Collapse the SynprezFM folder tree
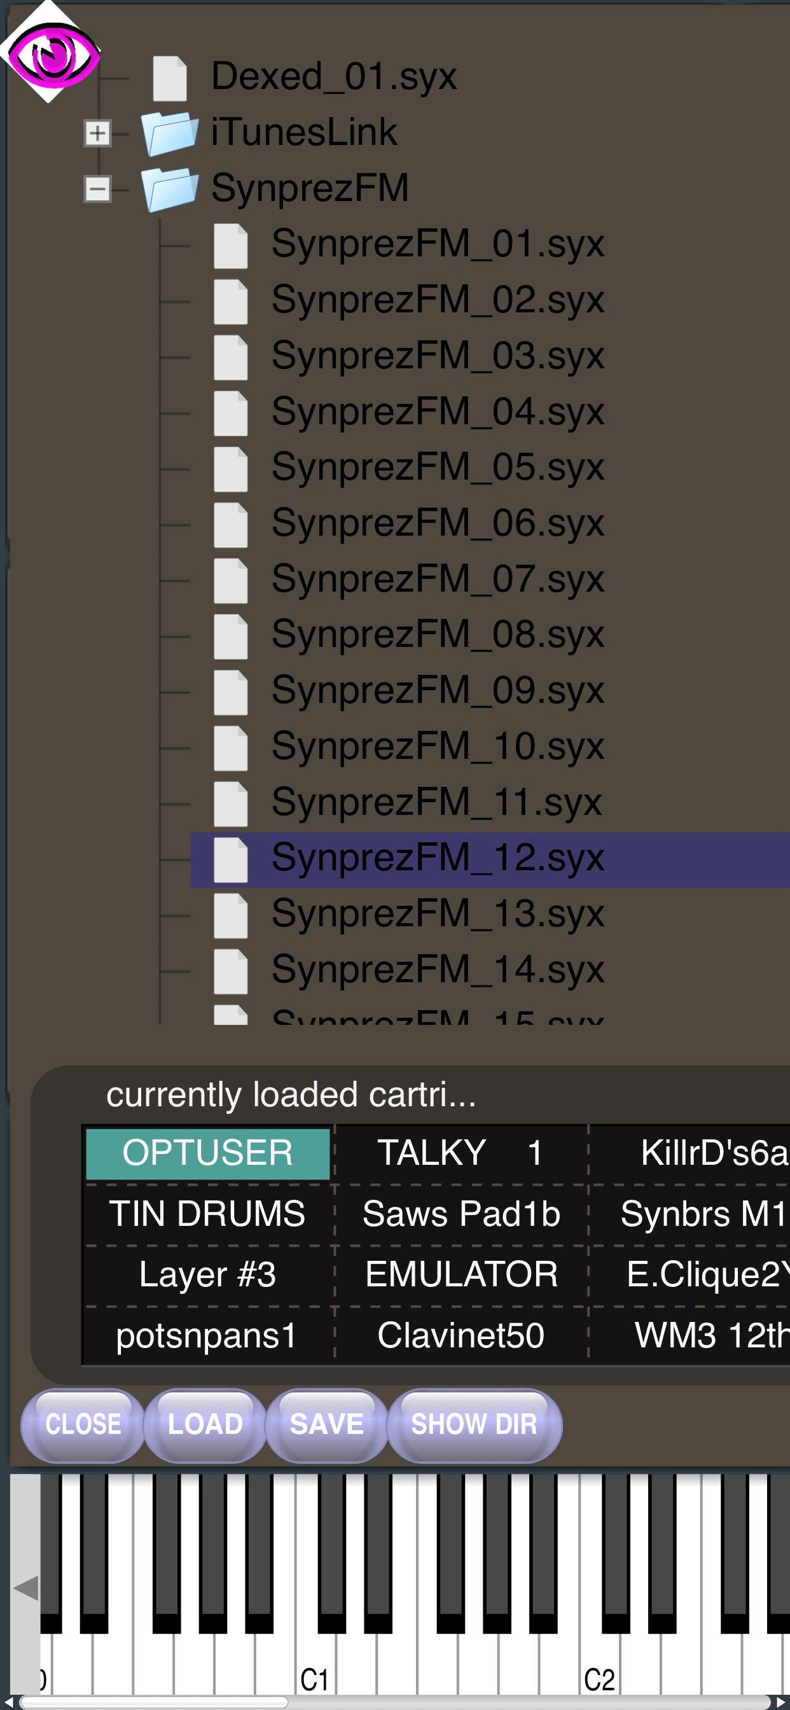This screenshot has height=1710, width=790. 97,189
